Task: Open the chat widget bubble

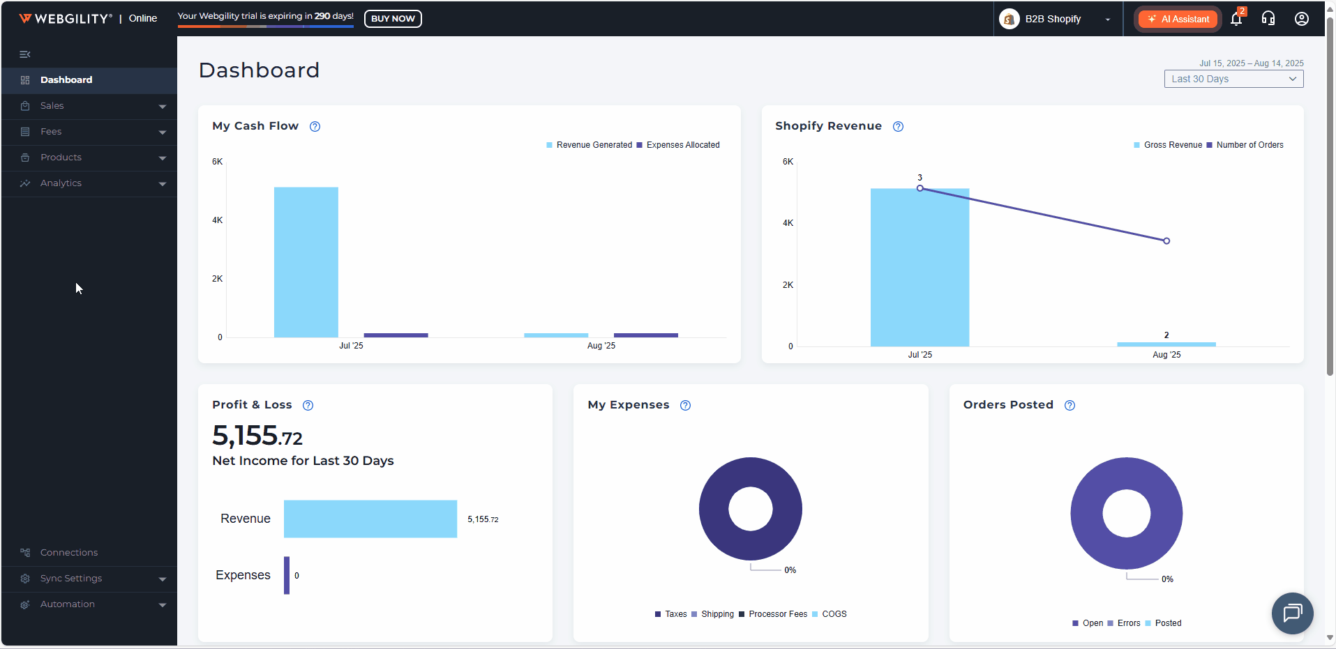Action: pos(1292,613)
